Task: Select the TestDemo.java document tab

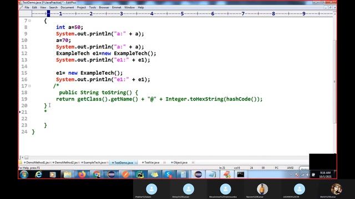Action: [123, 163]
